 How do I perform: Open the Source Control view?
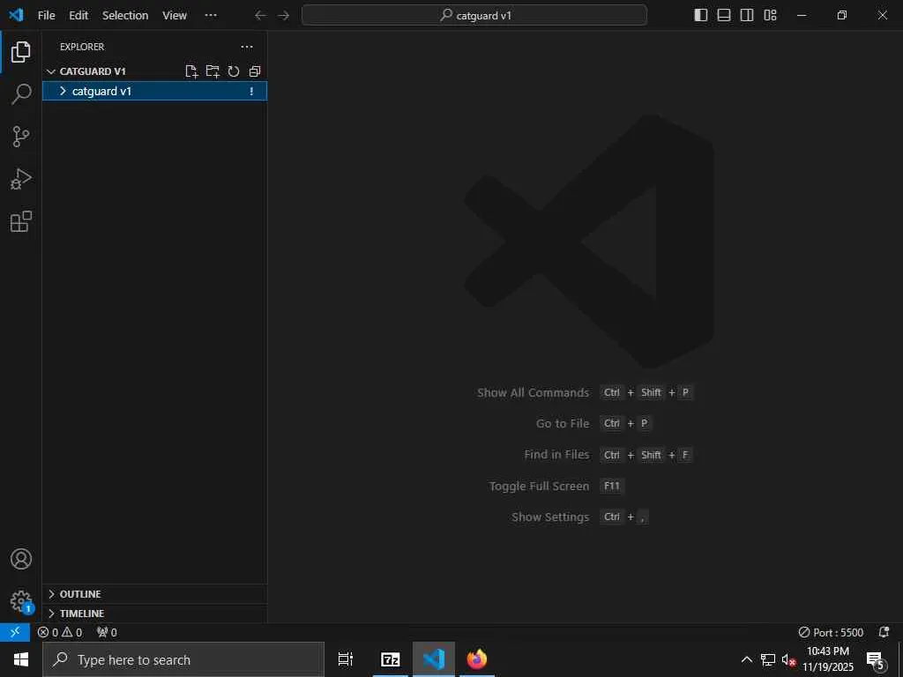[21, 137]
